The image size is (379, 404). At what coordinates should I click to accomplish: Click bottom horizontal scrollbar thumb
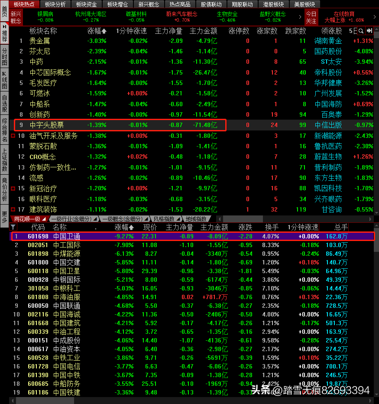pos(45,401)
